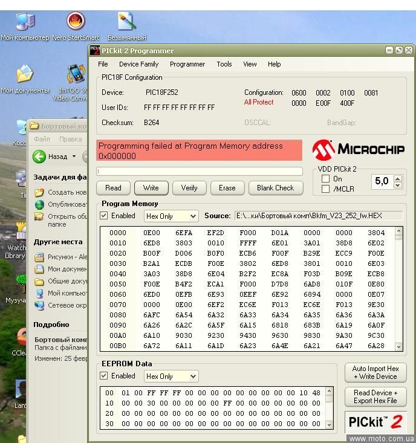The image size is (416, 443).
Task: Click the programming progress bar
Action: pyautogui.click(x=200, y=171)
